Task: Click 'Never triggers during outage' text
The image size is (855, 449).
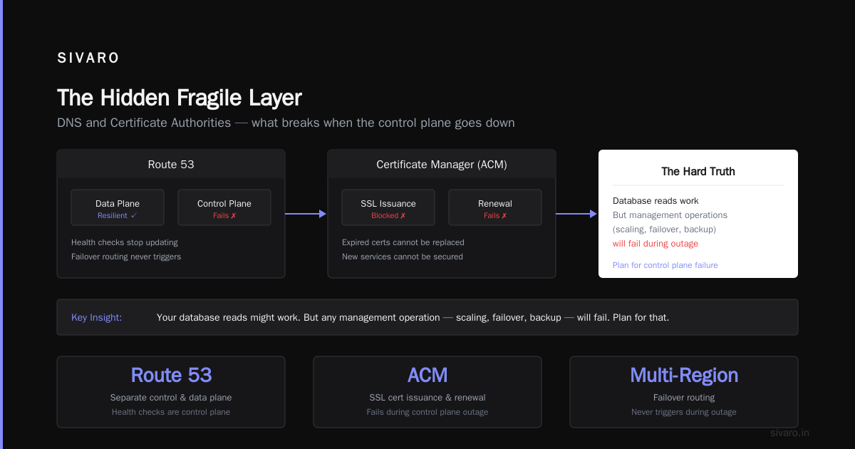Action: pyautogui.click(x=684, y=412)
